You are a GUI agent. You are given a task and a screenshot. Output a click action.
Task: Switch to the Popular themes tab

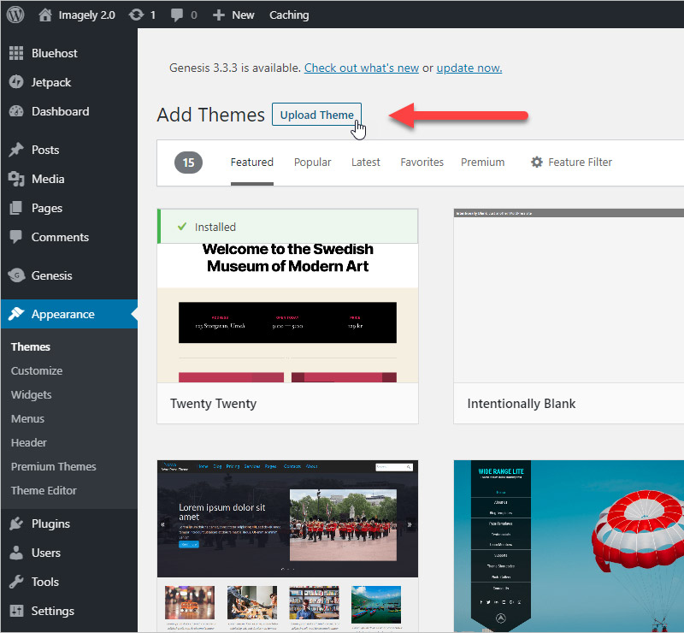pyautogui.click(x=312, y=162)
